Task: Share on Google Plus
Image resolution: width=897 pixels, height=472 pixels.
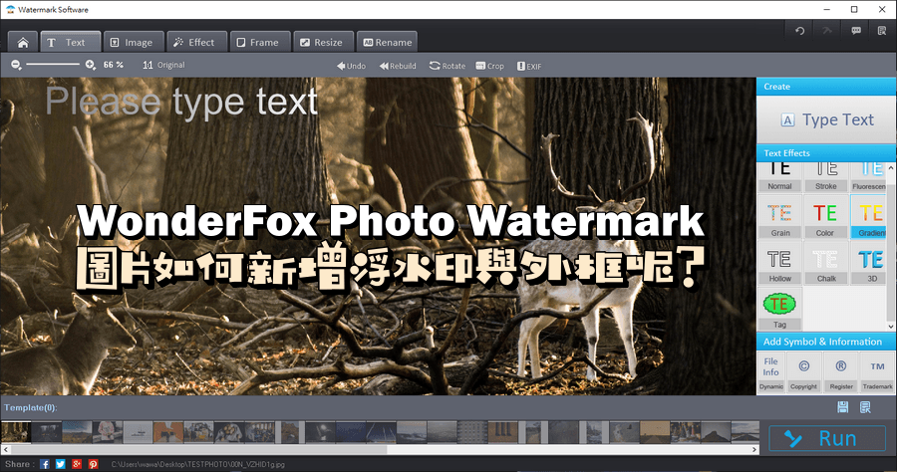Action: 77,464
